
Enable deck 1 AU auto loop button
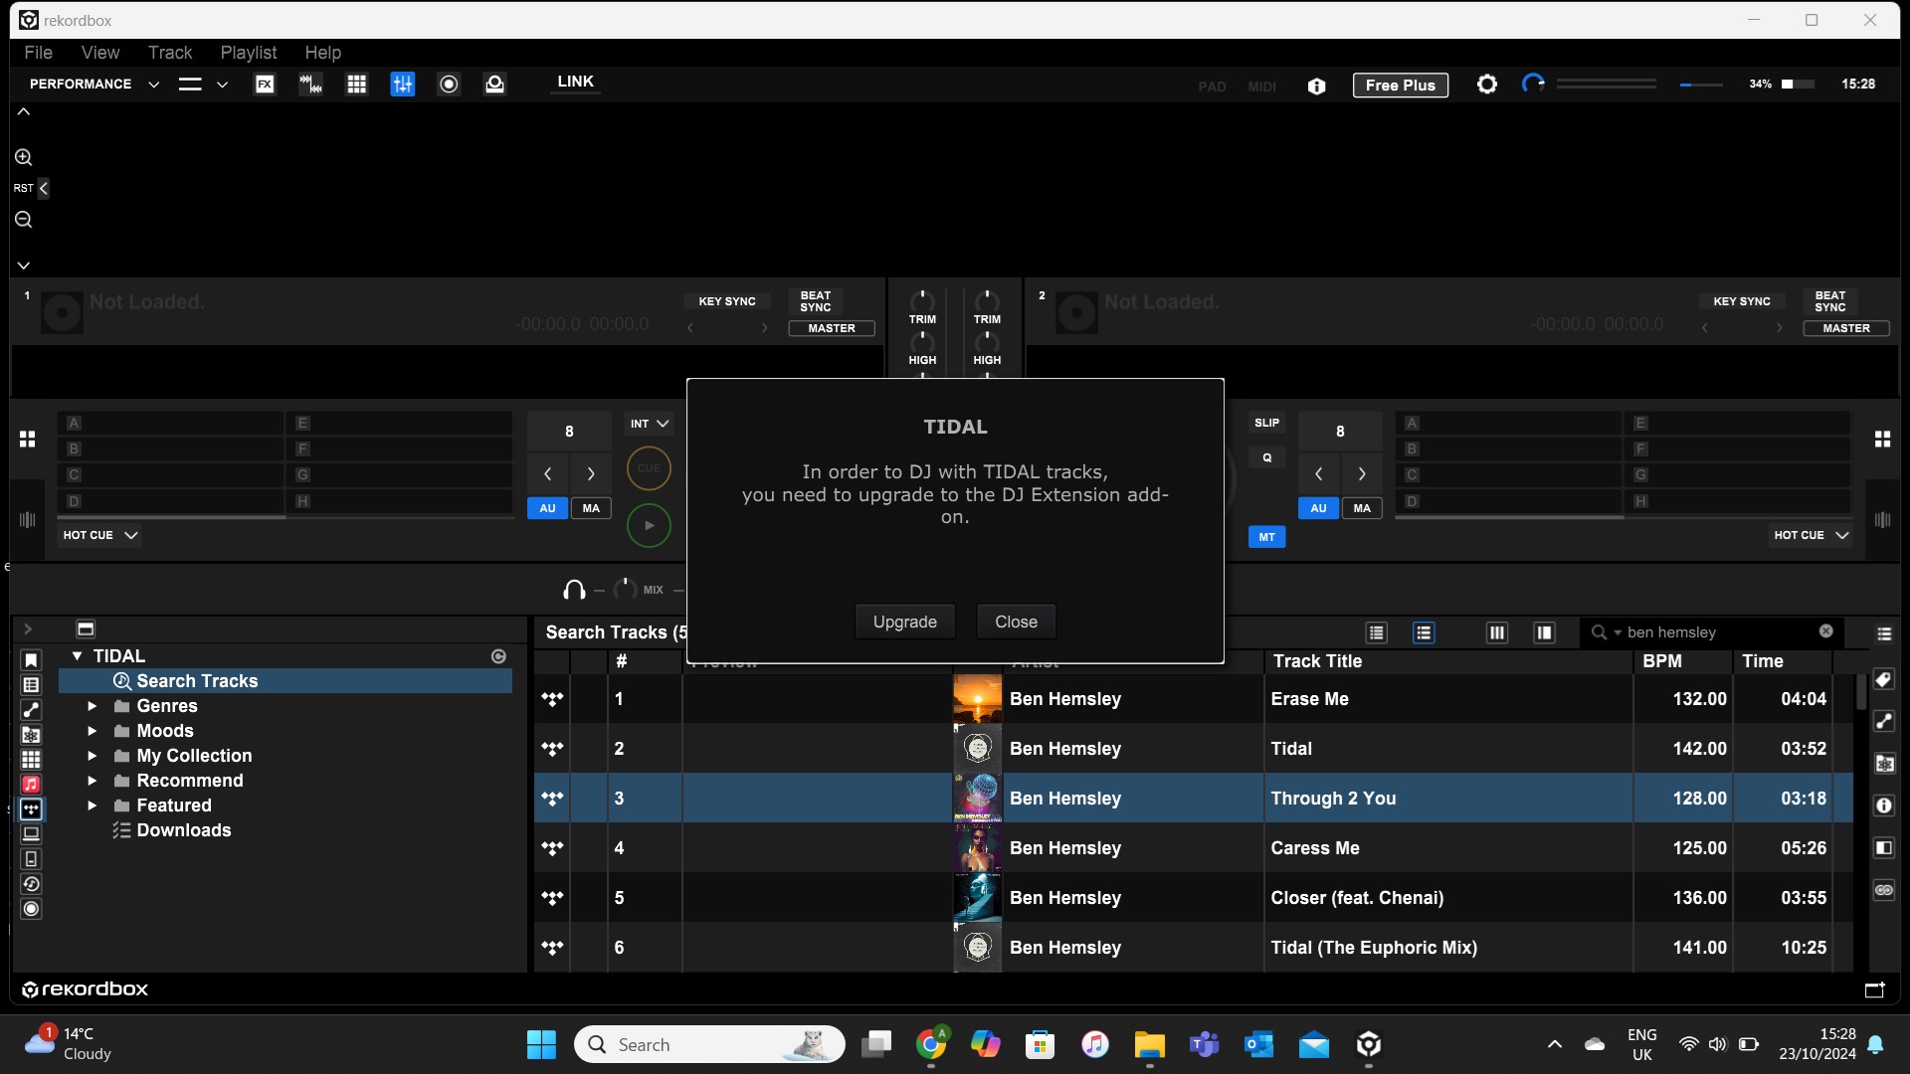[x=547, y=508]
